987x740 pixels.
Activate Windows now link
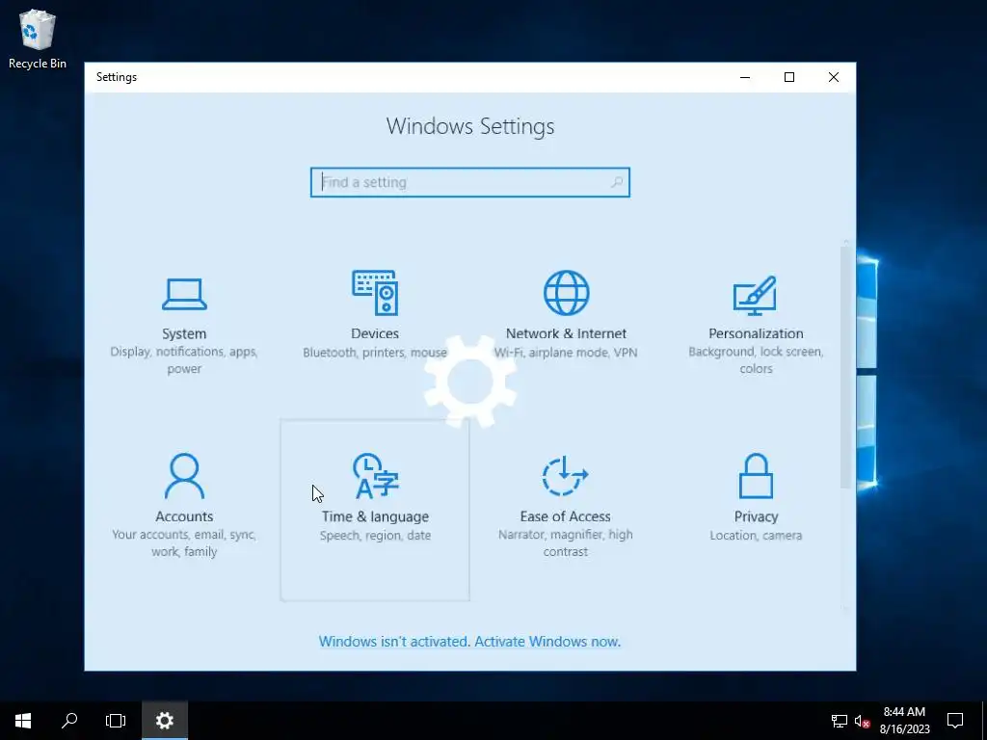point(469,641)
